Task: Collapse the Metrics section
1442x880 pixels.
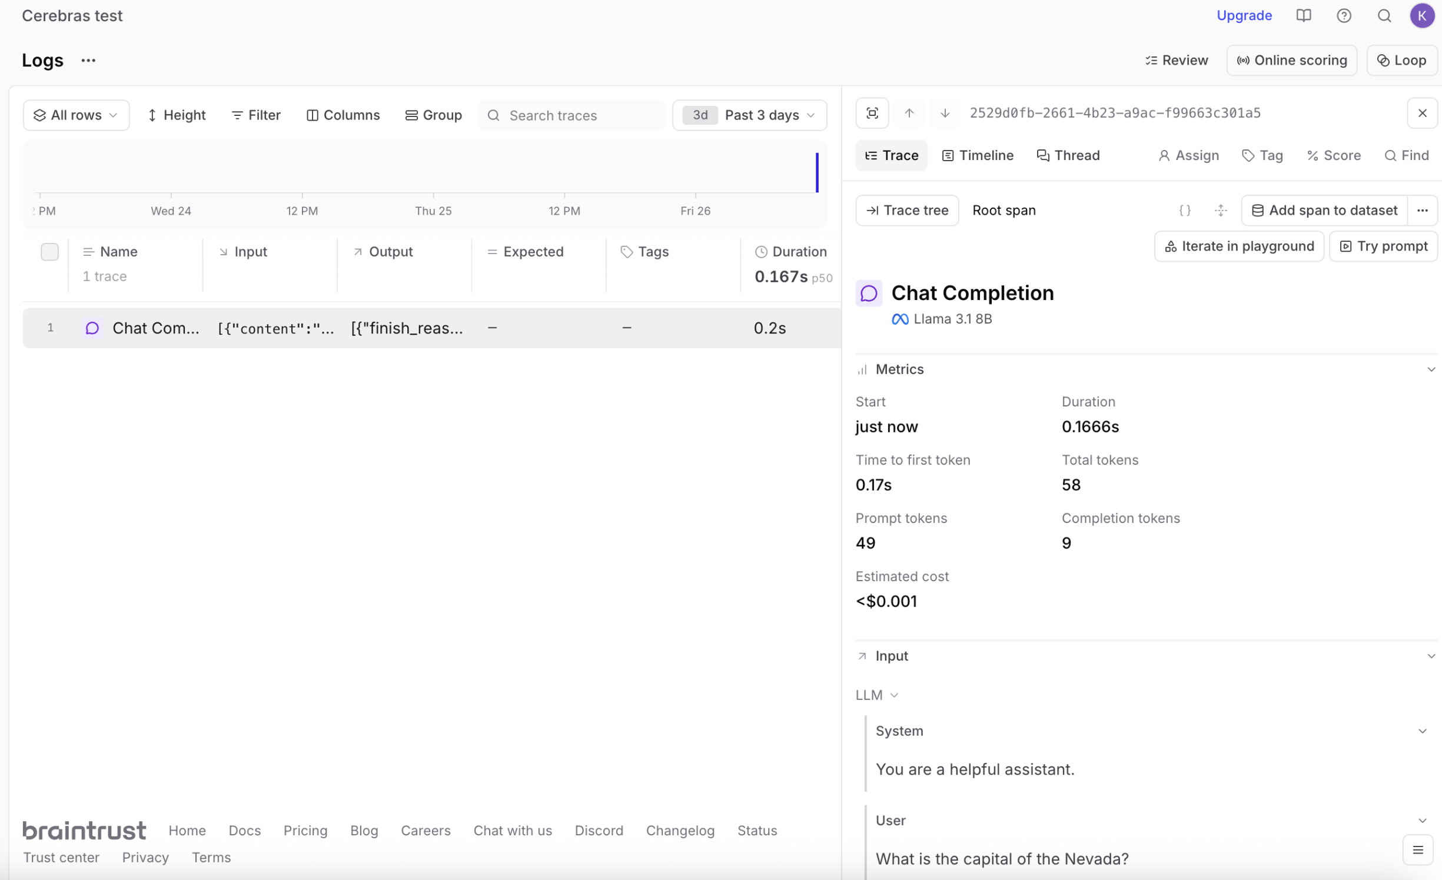Action: coord(1430,369)
